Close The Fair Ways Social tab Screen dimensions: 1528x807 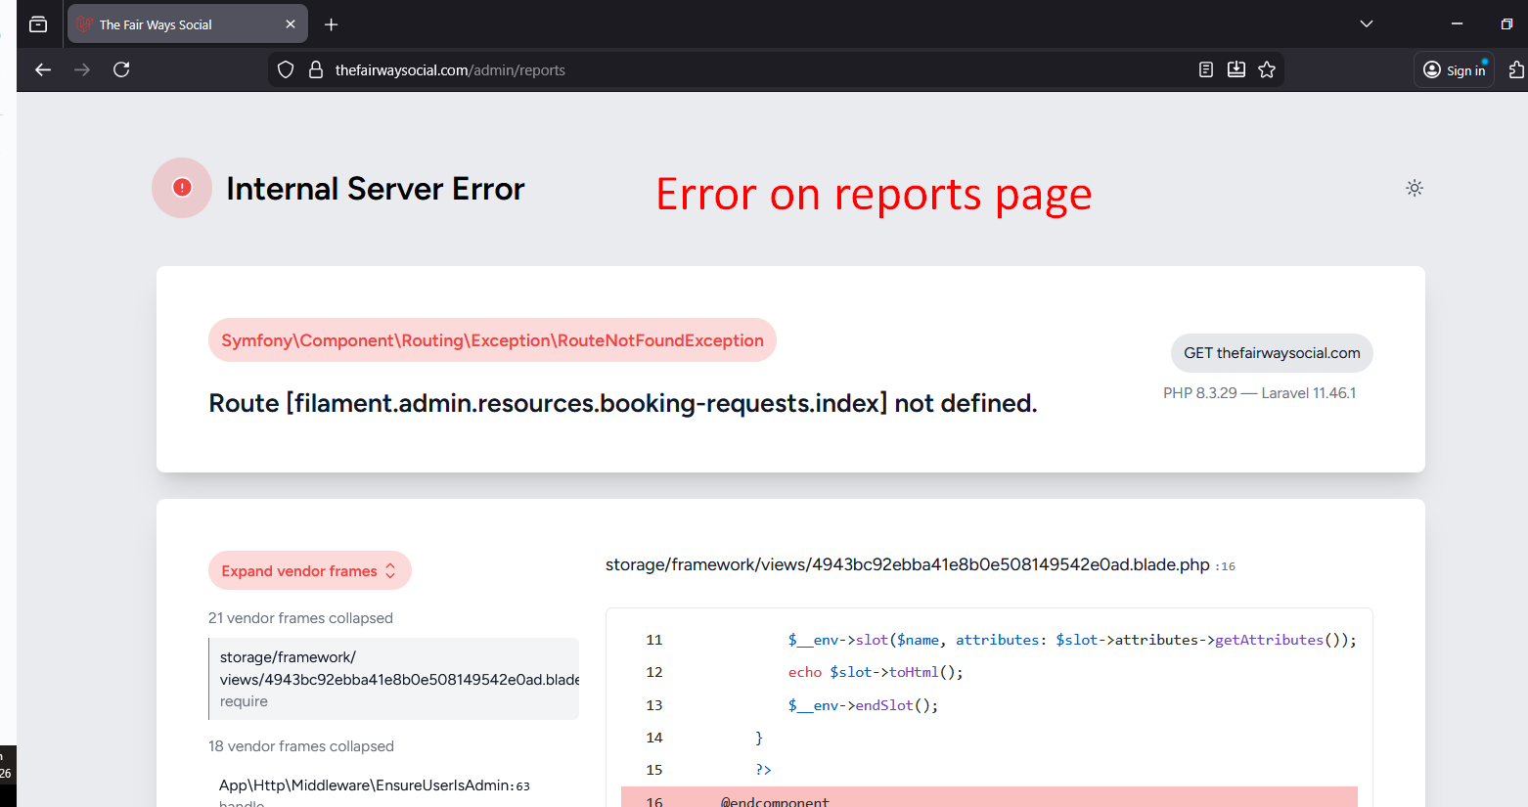tap(291, 24)
